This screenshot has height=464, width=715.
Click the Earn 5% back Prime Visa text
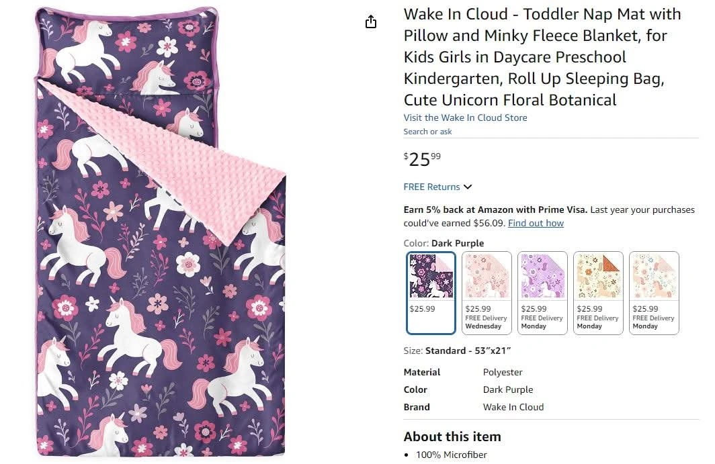tap(495, 210)
